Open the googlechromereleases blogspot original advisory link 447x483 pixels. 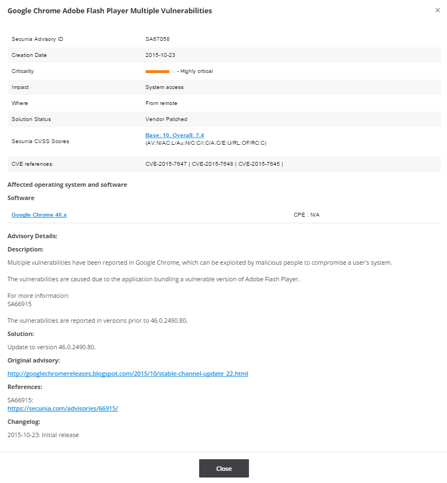point(127,374)
